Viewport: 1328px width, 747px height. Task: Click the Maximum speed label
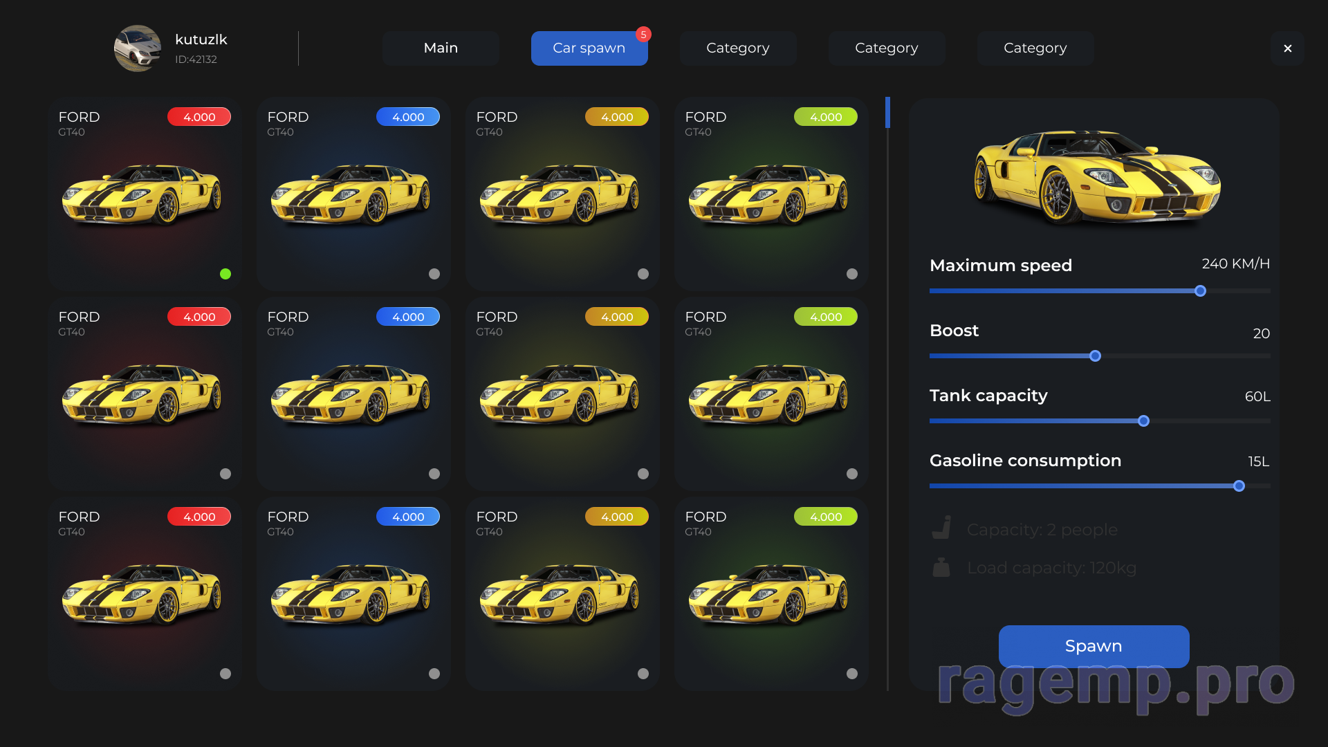[1001, 266]
